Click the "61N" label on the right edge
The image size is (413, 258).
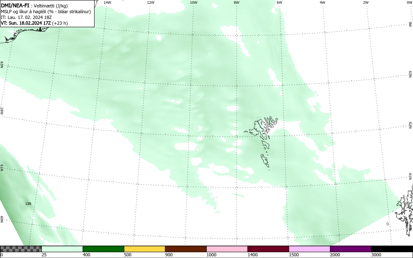[x=411, y=176]
